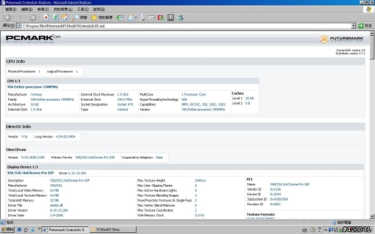Open the Mail button dropdown arrow

pos(135,18)
